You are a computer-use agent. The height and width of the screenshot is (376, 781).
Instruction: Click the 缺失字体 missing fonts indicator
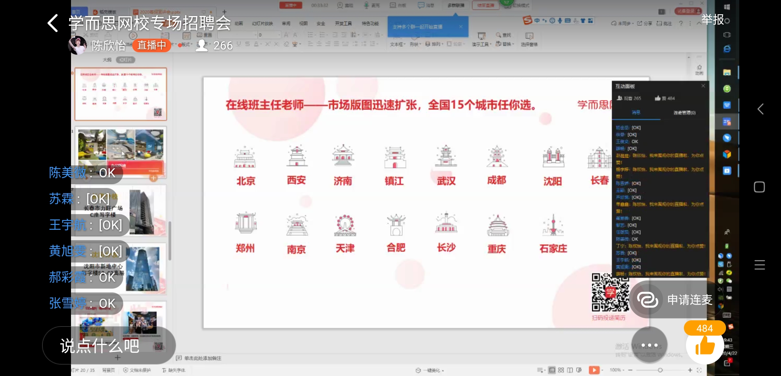[x=174, y=370]
